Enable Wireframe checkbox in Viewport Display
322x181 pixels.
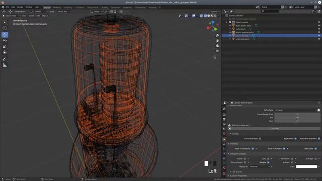(292, 159)
